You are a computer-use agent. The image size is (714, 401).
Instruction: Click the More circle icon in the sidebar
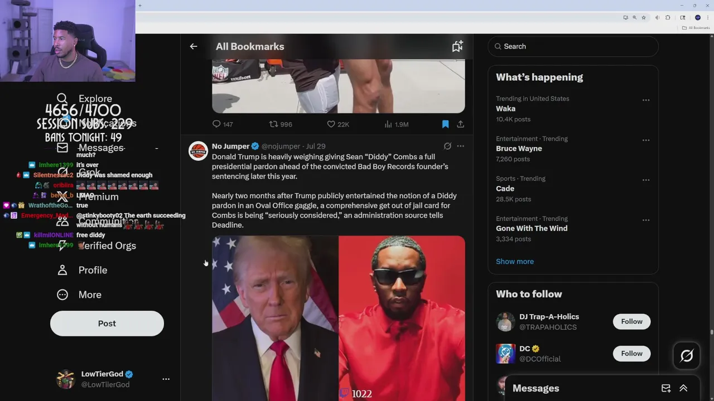[62, 295]
